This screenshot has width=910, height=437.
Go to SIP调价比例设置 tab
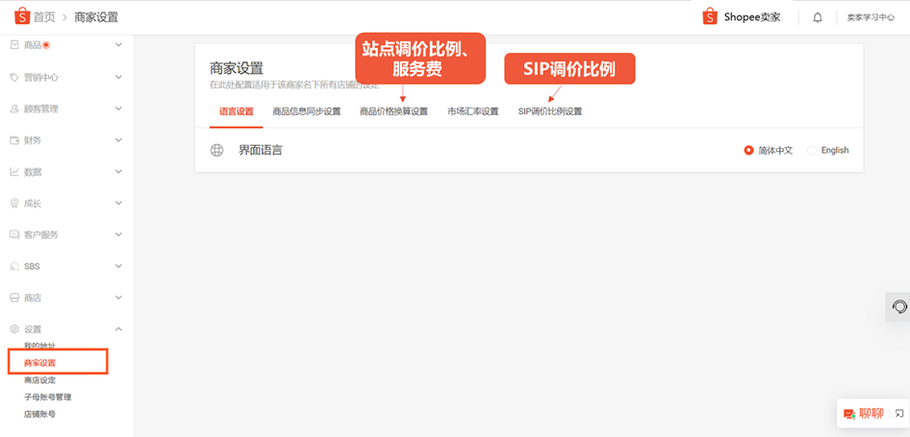point(549,111)
